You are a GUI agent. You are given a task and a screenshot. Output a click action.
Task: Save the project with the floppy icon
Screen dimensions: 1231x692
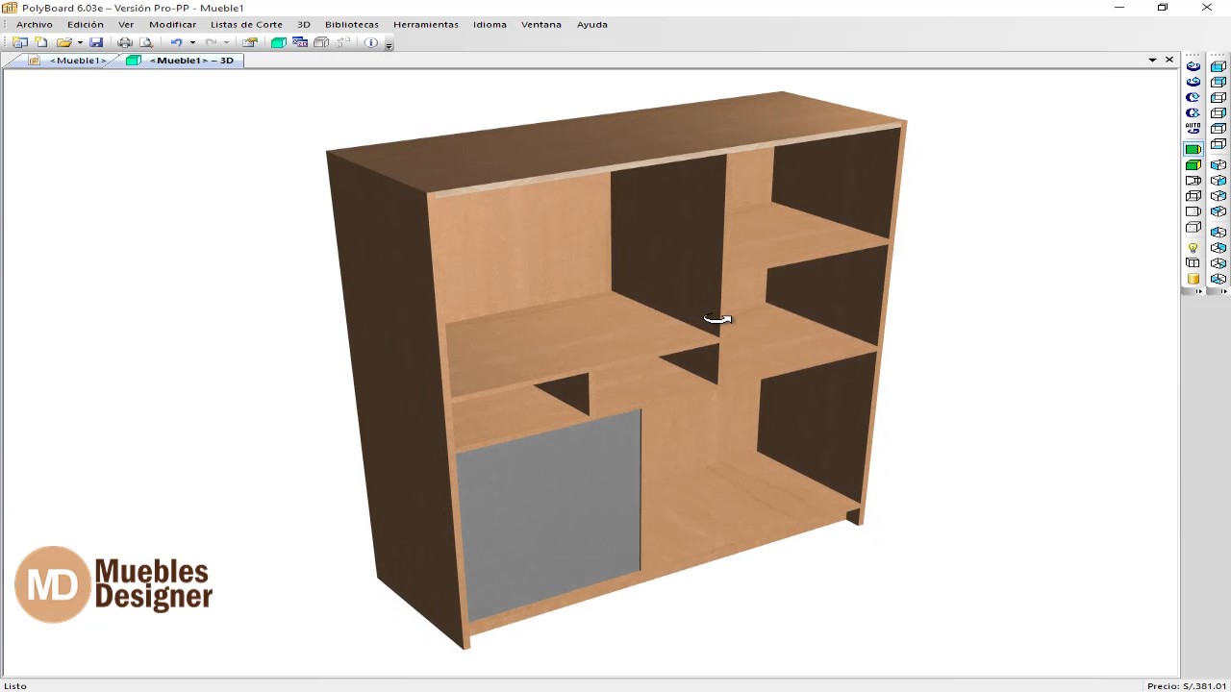click(x=96, y=42)
